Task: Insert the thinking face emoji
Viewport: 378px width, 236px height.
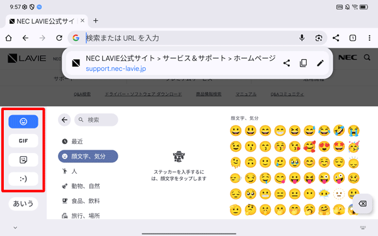Action: pyautogui.click(x=250, y=210)
